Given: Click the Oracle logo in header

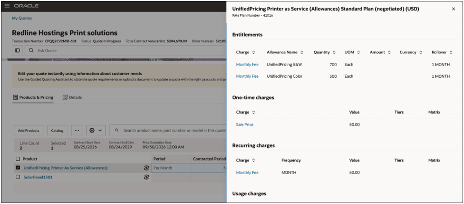Looking at the screenshot, I should point(26,6).
